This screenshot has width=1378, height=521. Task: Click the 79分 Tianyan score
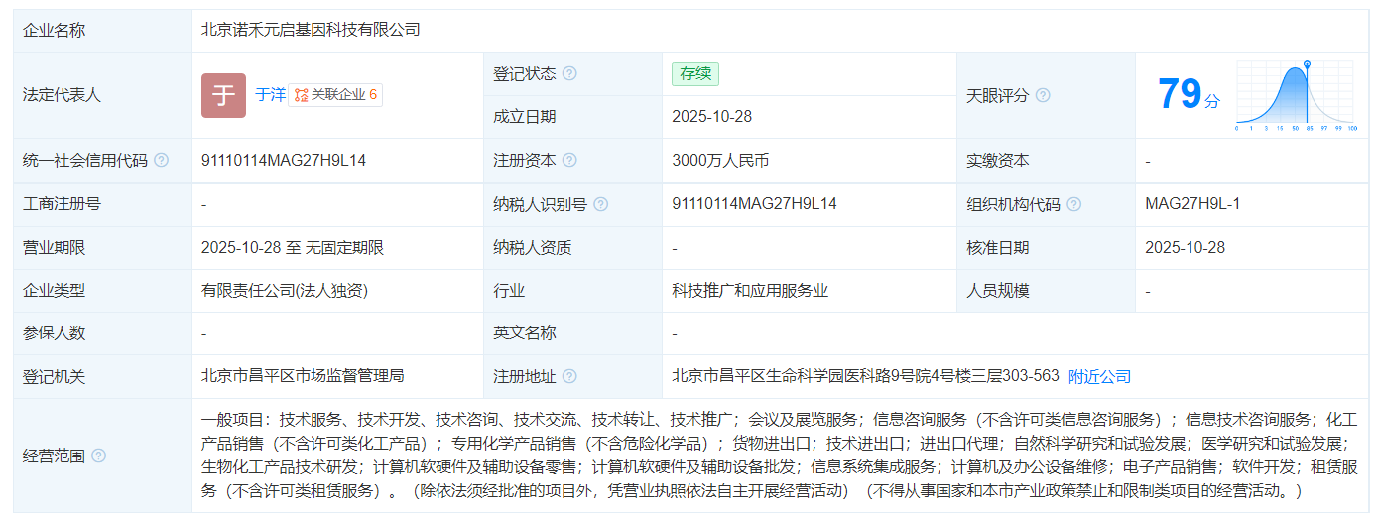click(x=1189, y=95)
